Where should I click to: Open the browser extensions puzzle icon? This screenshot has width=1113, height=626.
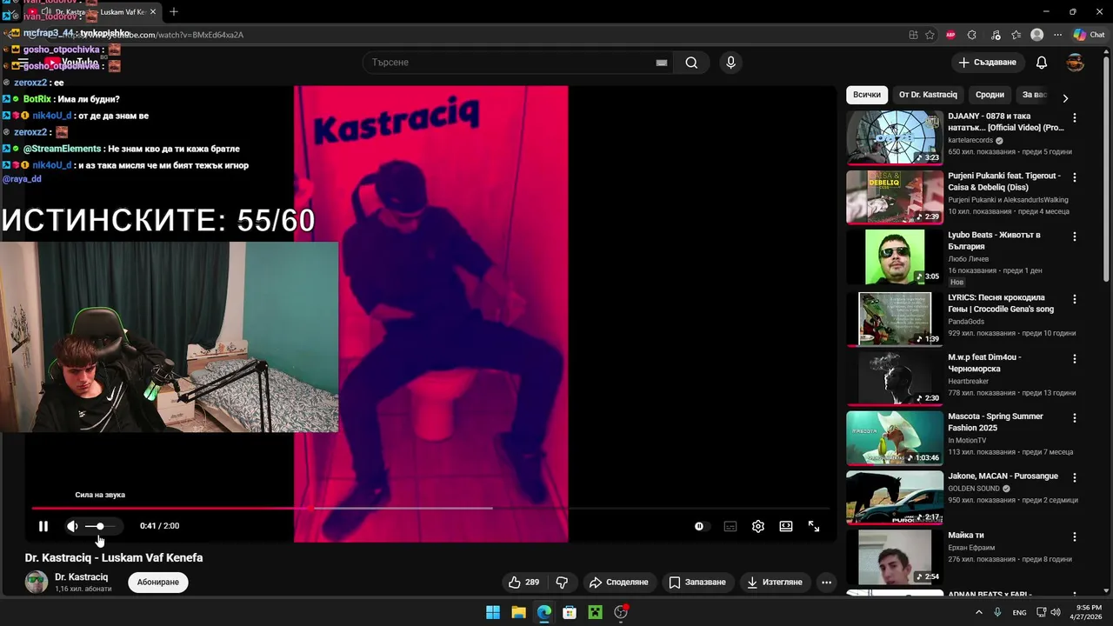click(x=972, y=35)
